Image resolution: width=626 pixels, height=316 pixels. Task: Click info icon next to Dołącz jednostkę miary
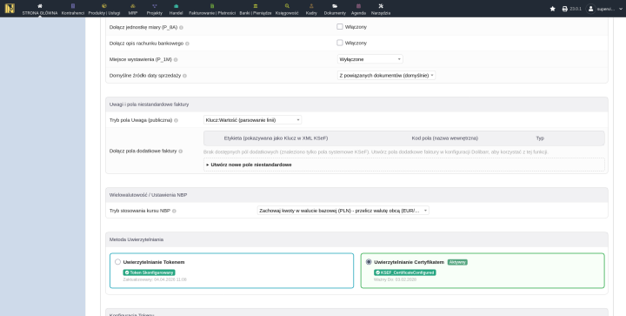[x=181, y=28]
